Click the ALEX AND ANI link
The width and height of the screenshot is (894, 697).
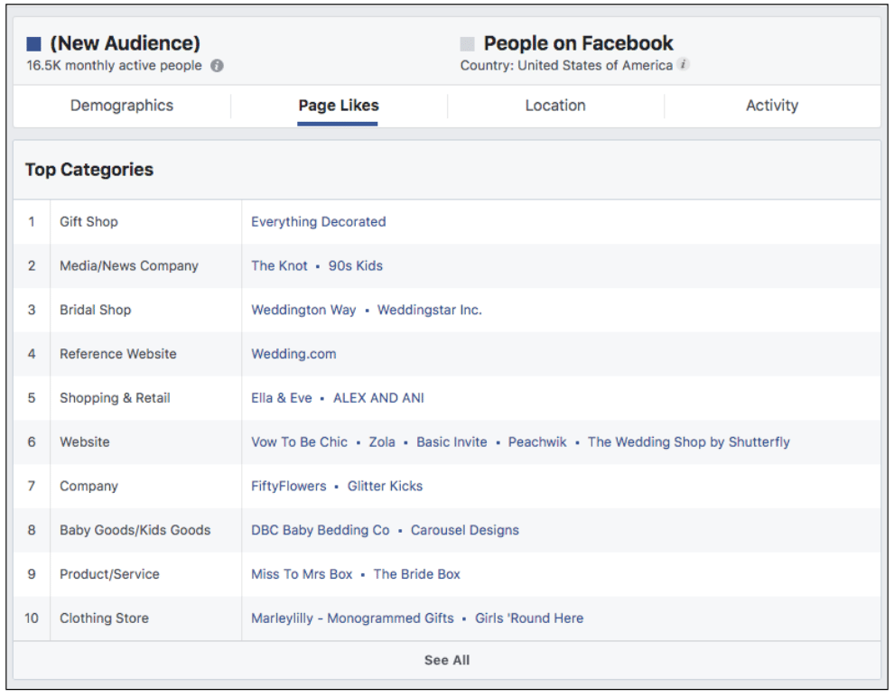click(378, 398)
